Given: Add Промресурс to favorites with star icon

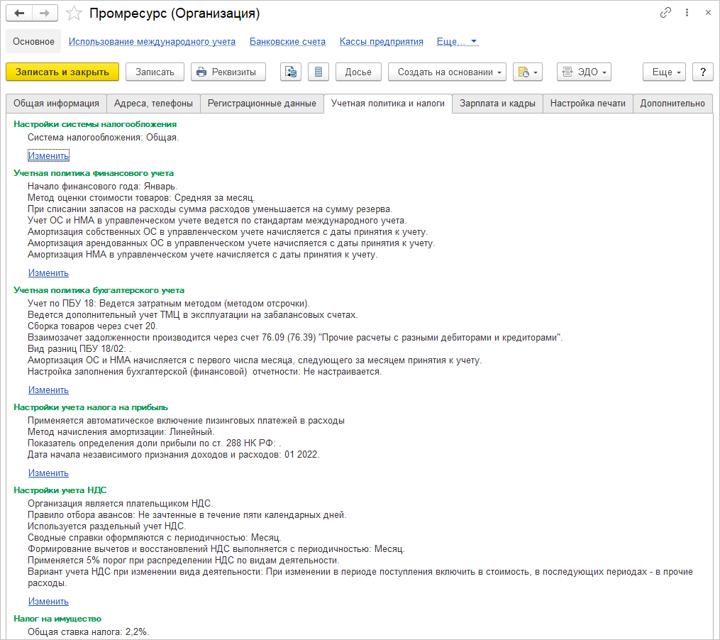Looking at the screenshot, I should pos(74,13).
